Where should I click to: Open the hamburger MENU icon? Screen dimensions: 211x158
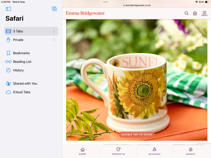tap(204, 13)
